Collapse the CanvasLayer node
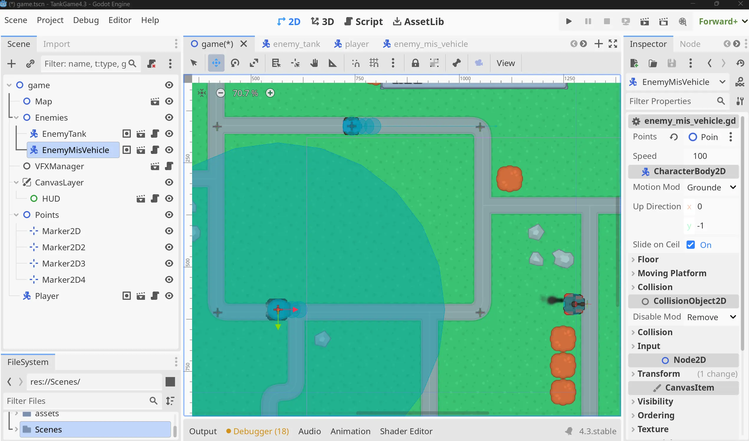The height and width of the screenshot is (441, 749). (x=16, y=182)
